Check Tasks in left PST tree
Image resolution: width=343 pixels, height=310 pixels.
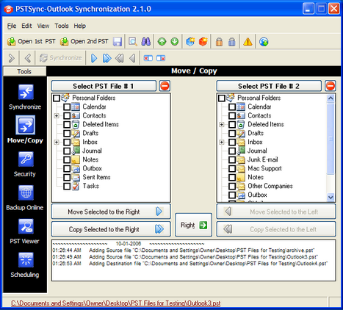[x=67, y=187]
